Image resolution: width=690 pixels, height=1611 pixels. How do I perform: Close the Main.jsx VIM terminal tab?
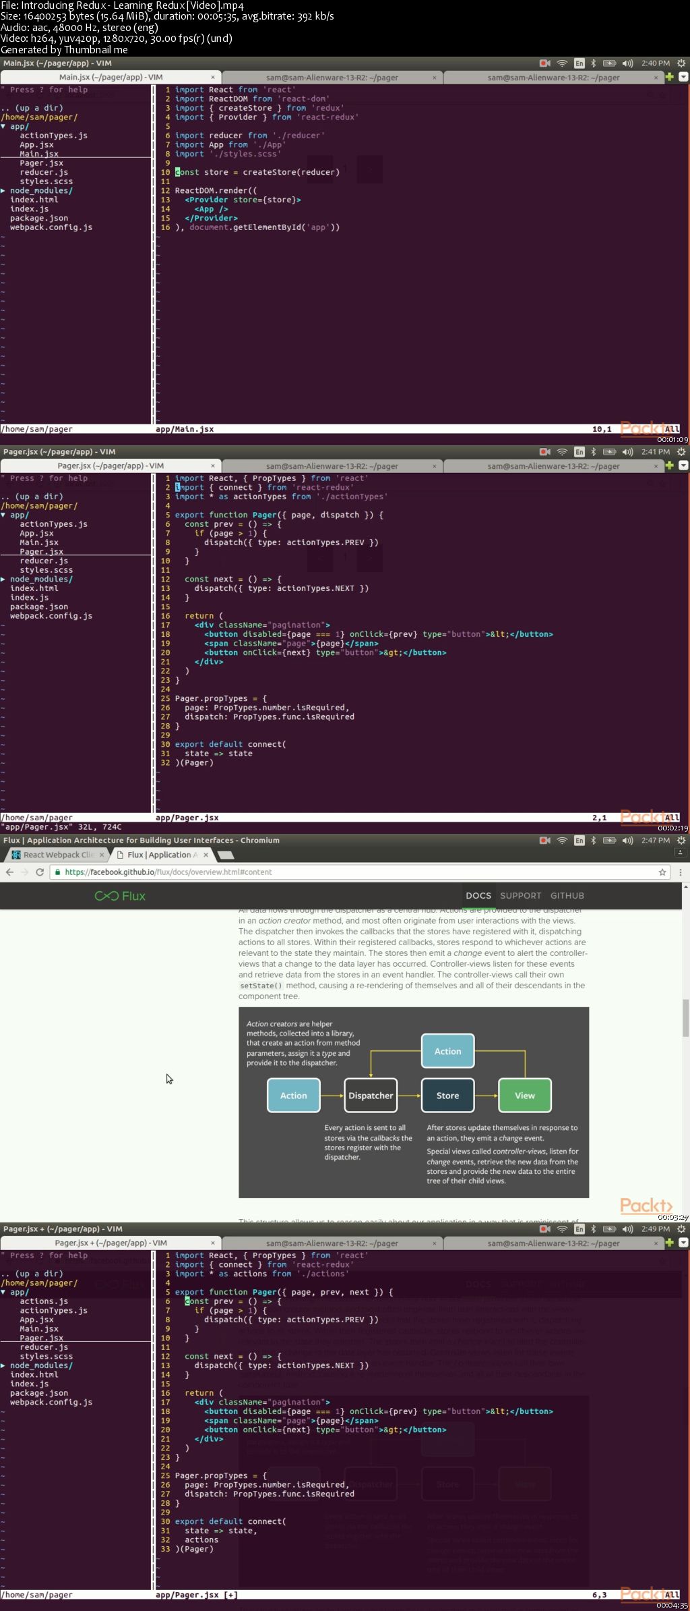[213, 77]
